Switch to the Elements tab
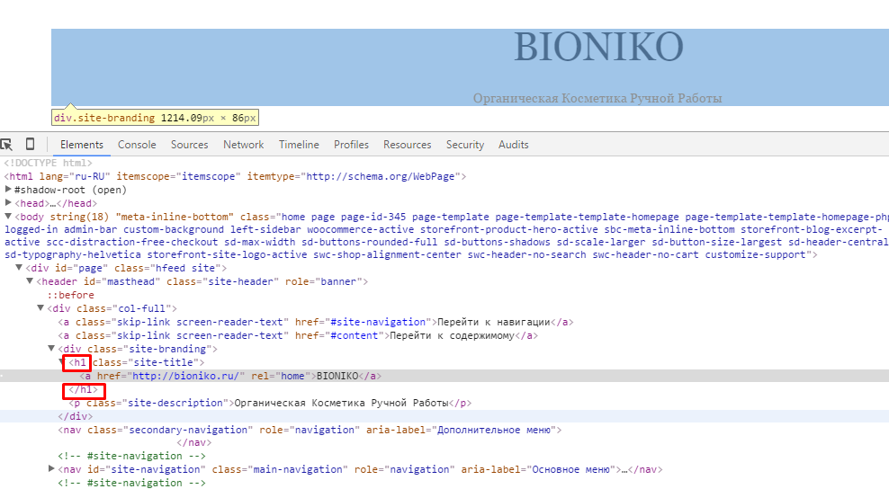 (82, 145)
